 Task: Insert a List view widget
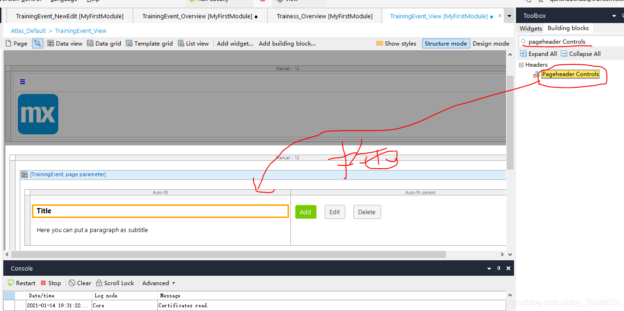[x=193, y=44]
